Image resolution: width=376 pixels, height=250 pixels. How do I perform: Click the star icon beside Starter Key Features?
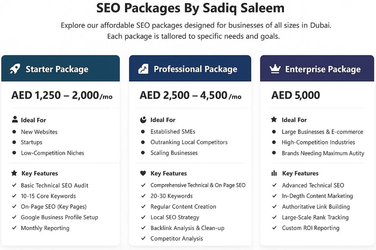pyautogui.click(x=14, y=173)
